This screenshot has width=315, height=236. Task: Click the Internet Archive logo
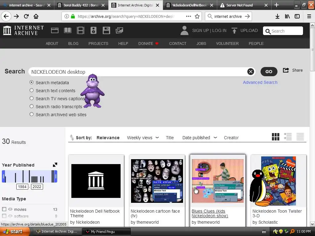23,30
